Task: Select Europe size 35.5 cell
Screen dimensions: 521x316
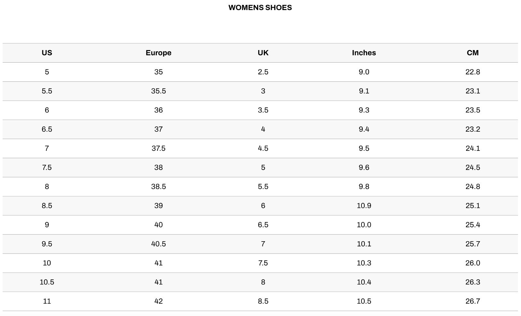Action: [158, 91]
